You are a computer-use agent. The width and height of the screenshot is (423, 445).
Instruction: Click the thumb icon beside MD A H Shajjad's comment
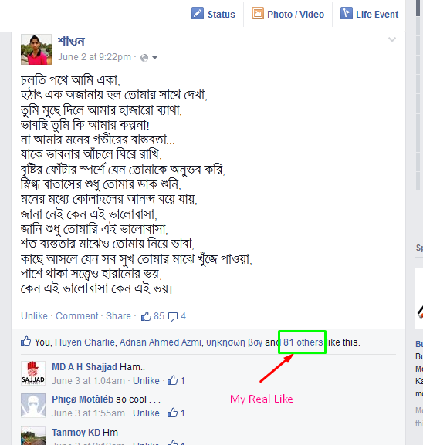[172, 380]
